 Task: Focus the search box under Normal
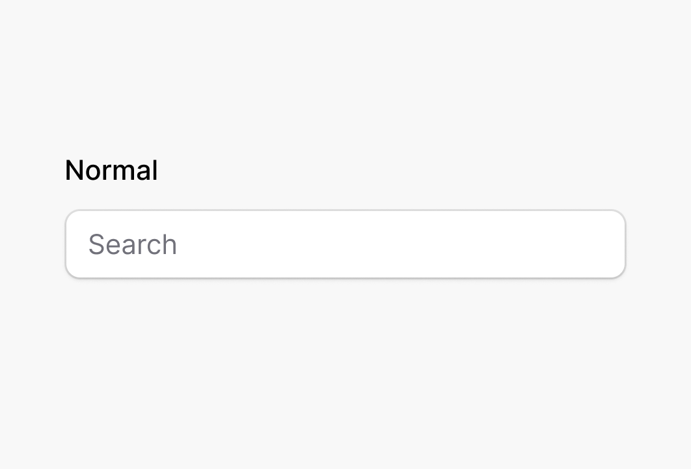coord(345,244)
